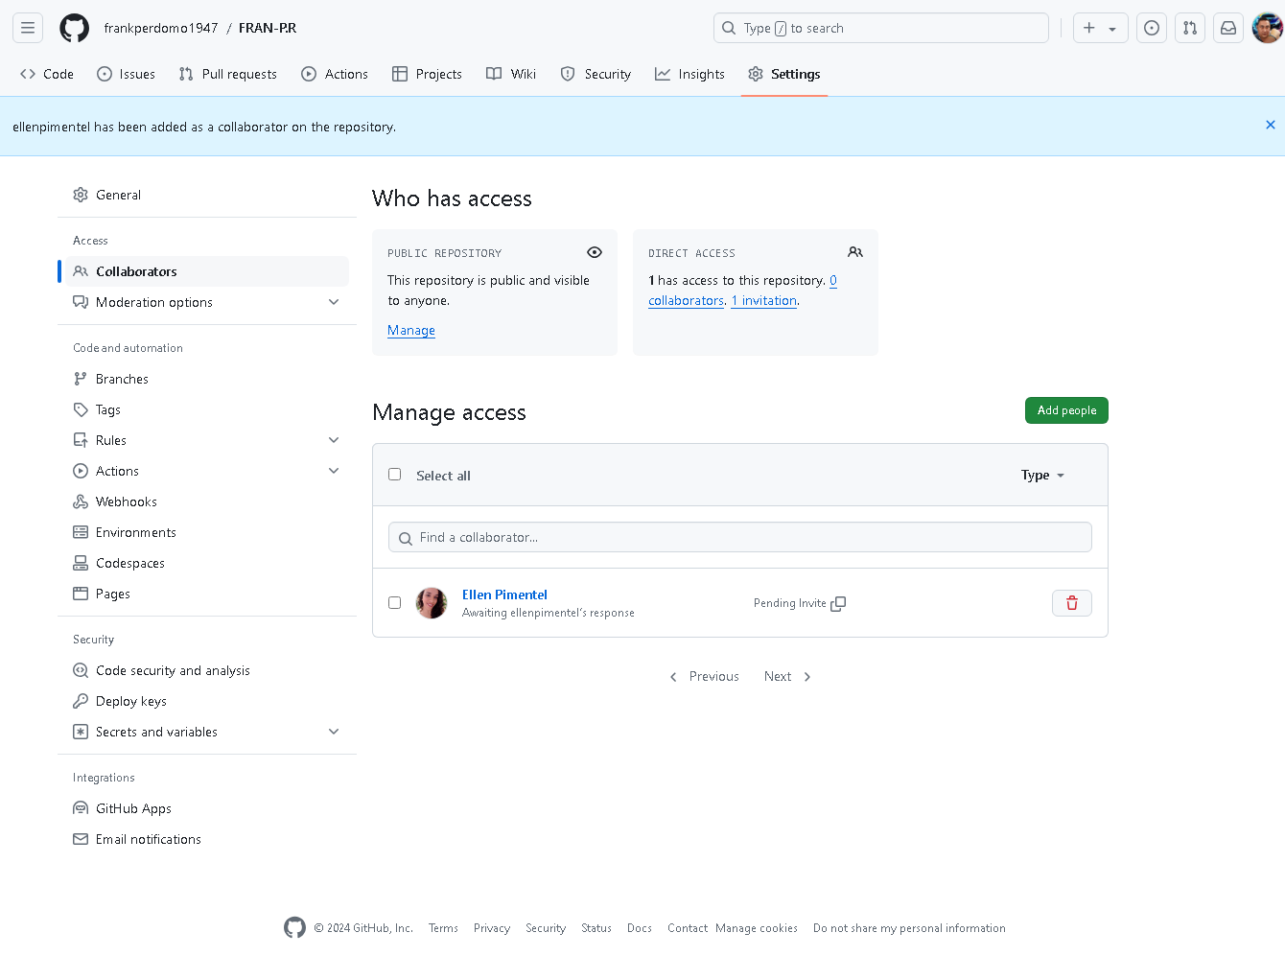
Task: Open the Security tab
Action: [596, 74]
